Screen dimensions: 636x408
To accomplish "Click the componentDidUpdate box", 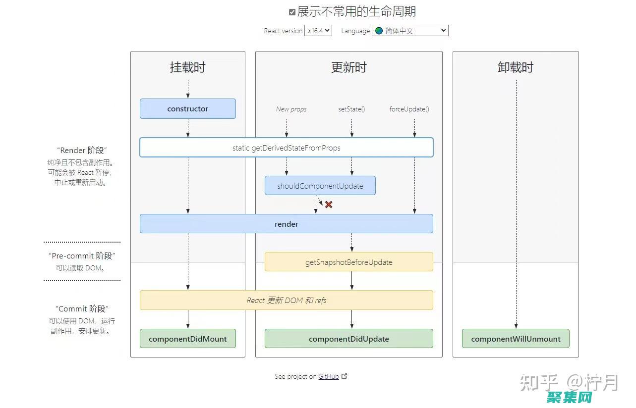I will click(x=349, y=339).
